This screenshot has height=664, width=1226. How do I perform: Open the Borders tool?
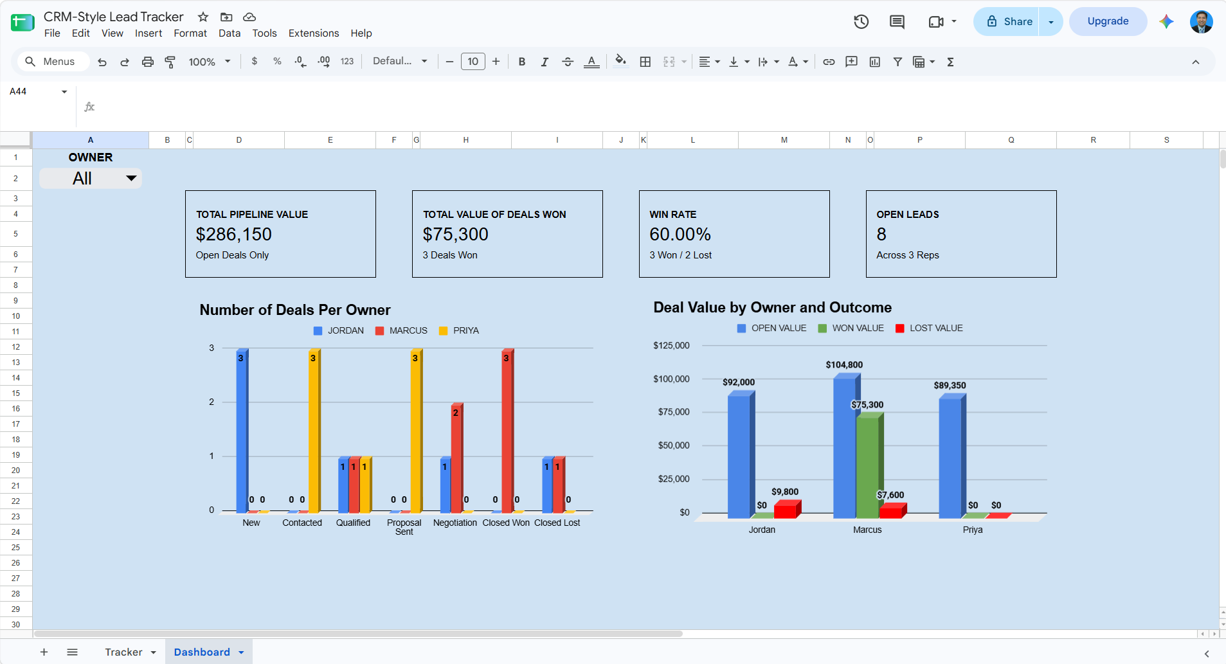(x=645, y=62)
